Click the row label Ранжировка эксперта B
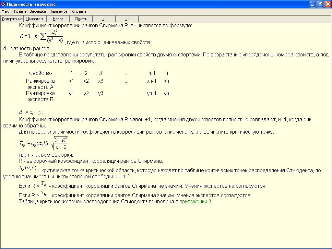 click(40, 96)
